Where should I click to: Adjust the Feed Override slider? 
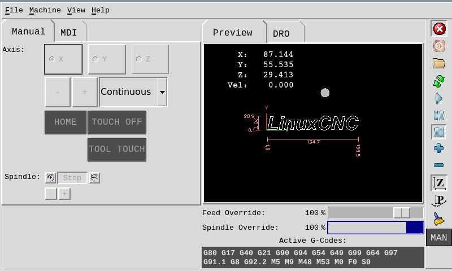[x=375, y=213]
